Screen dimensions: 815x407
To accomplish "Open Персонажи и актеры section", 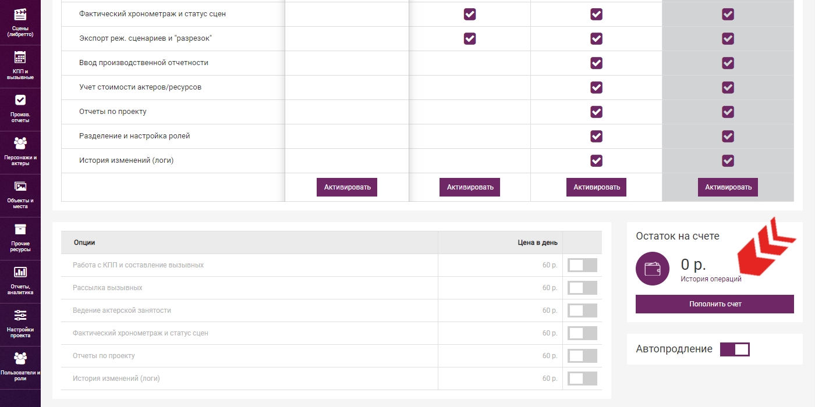I will tap(20, 152).
